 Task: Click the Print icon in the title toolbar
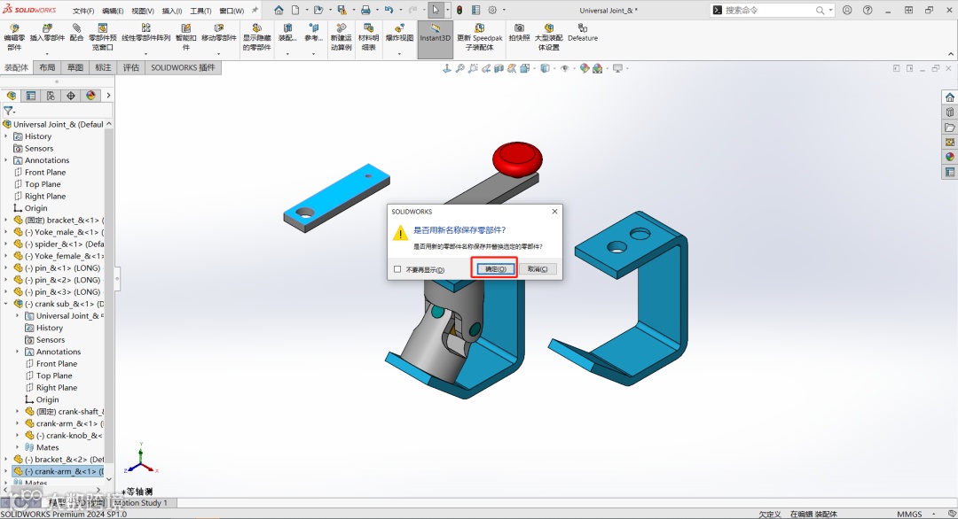click(x=365, y=10)
